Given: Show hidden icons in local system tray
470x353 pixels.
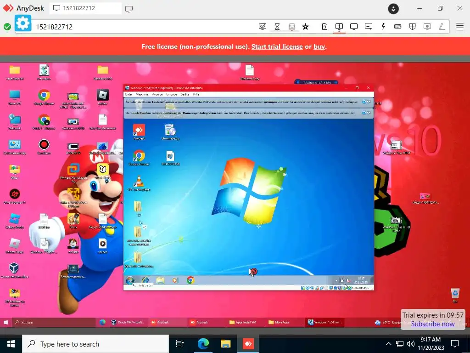Looking at the screenshot, I should (x=388, y=344).
